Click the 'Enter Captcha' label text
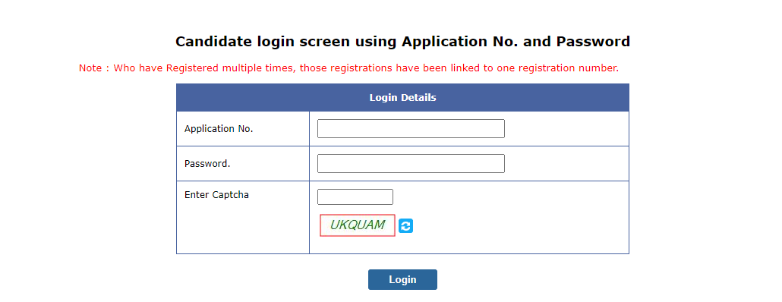Screen dimensions: 782x302 [216, 195]
